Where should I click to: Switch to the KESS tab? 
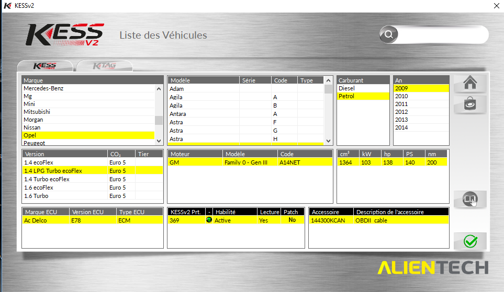45,66
